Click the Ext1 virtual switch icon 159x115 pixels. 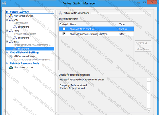coord(11,41)
